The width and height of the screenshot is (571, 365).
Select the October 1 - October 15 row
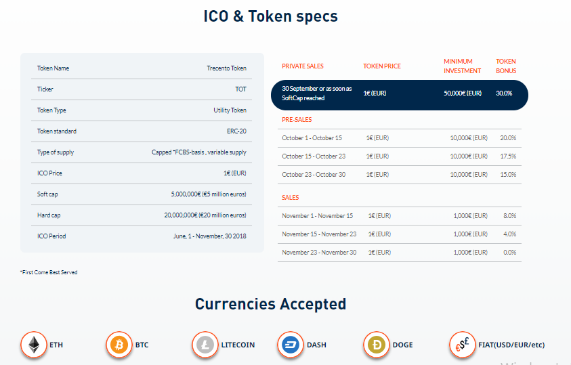click(400, 138)
